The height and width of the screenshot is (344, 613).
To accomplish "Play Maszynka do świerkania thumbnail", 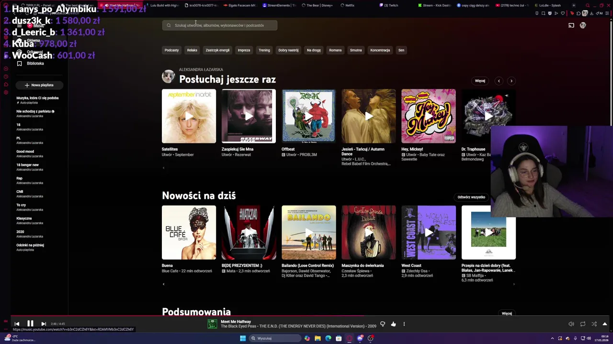I will pos(369,233).
